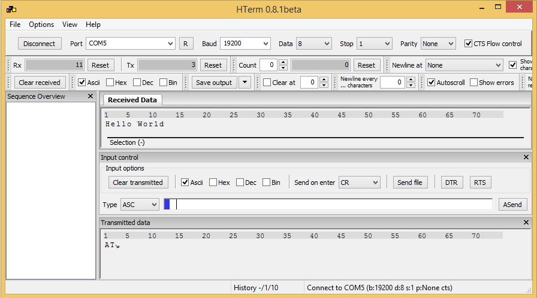Close the Input control panel

pyautogui.click(x=526, y=157)
